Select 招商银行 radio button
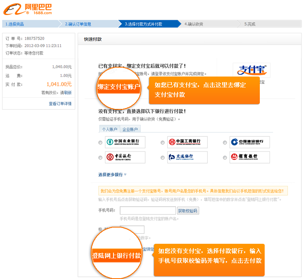 coord(225,158)
